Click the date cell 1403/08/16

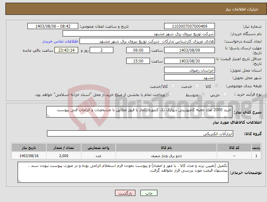pos(29,156)
